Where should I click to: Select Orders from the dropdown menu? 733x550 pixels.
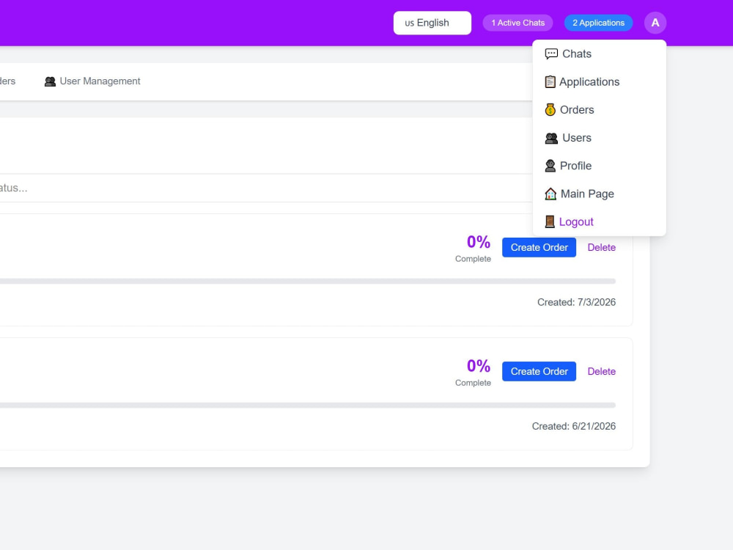[x=599, y=110]
